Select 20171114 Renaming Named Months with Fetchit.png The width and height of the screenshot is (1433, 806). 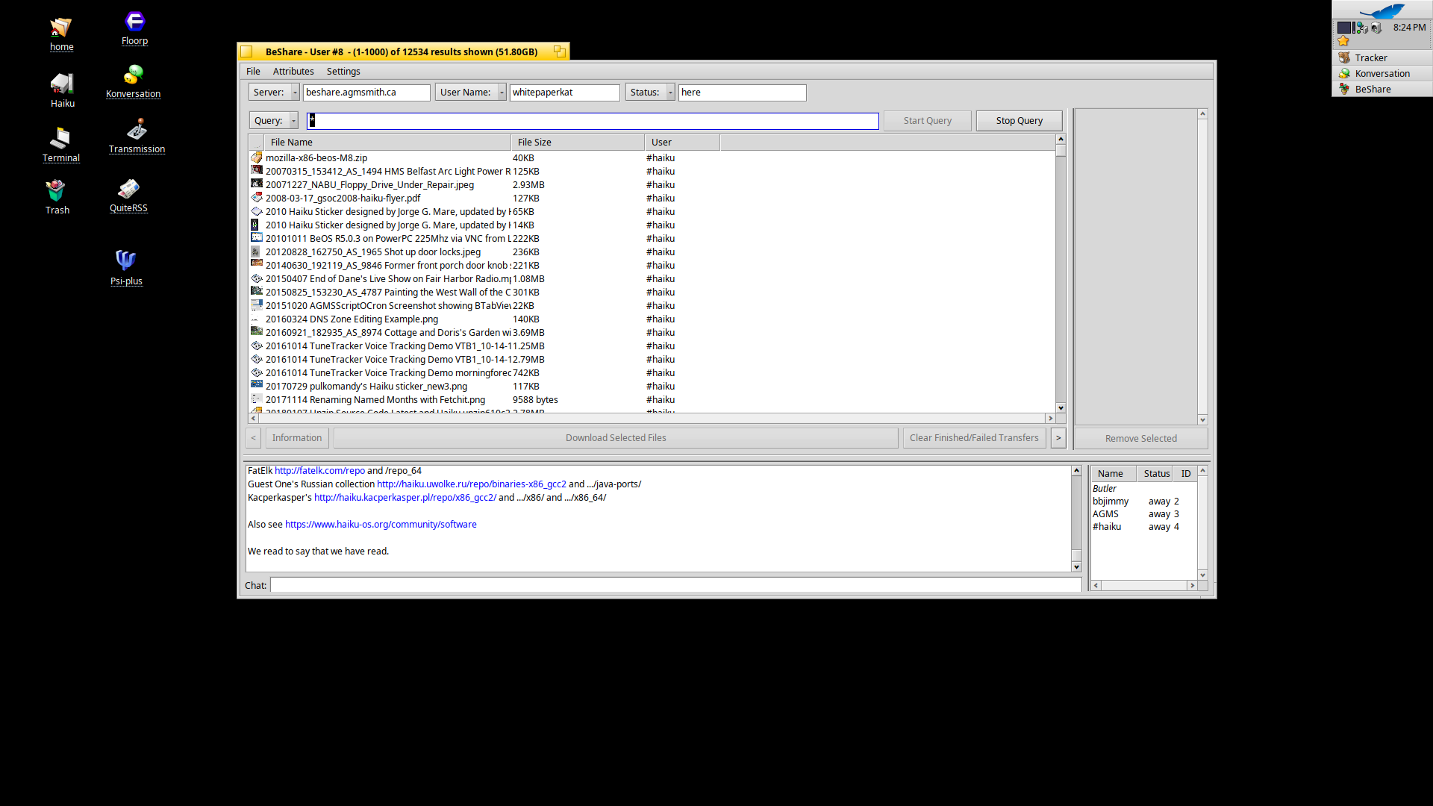coord(652,400)
